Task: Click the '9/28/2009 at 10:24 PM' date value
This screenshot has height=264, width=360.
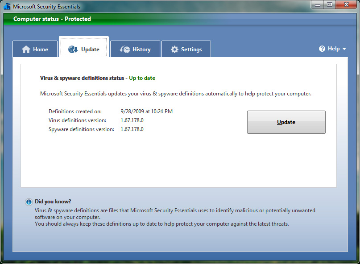Action: coord(146,111)
